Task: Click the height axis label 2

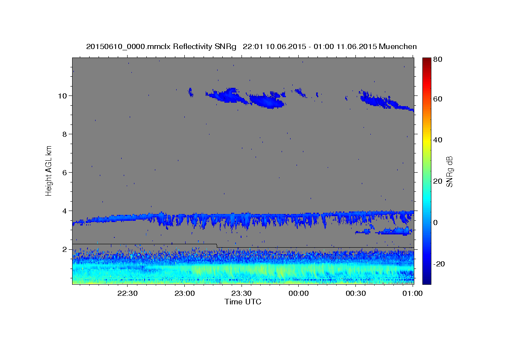Action: coord(66,249)
